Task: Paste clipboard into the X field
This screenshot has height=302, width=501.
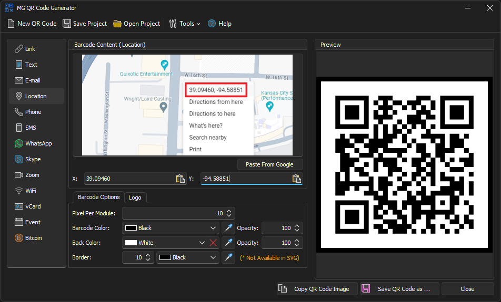Action: tap(180, 179)
